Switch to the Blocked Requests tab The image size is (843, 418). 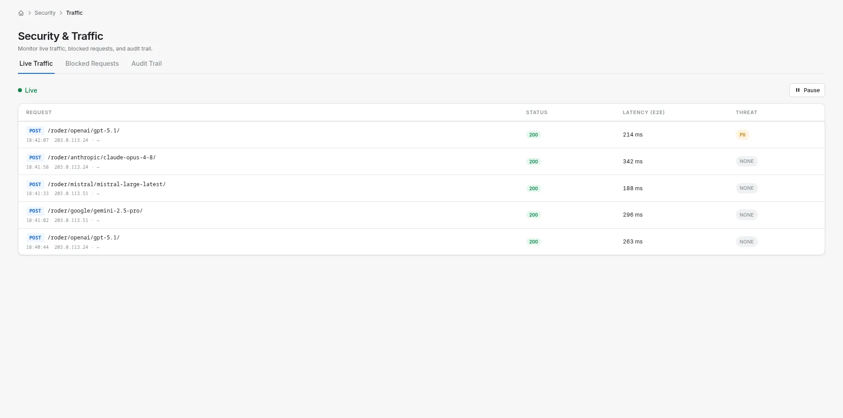(92, 64)
